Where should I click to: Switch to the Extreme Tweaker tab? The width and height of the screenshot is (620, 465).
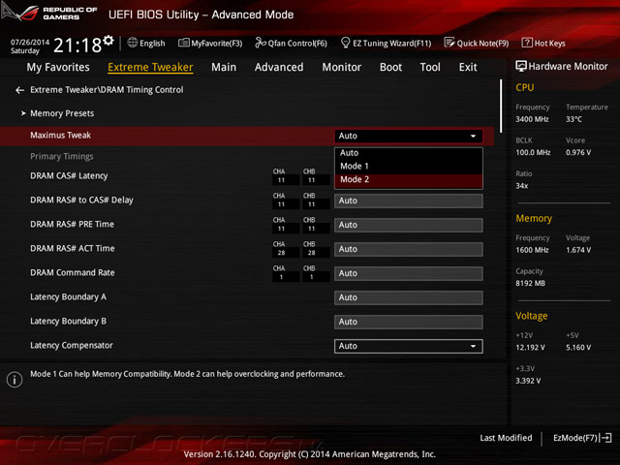point(150,67)
